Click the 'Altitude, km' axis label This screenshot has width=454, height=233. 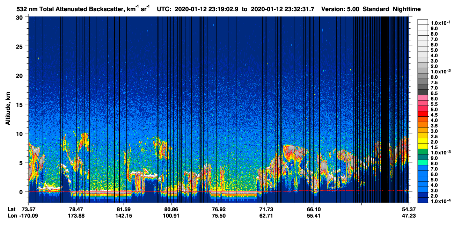tap(8, 108)
